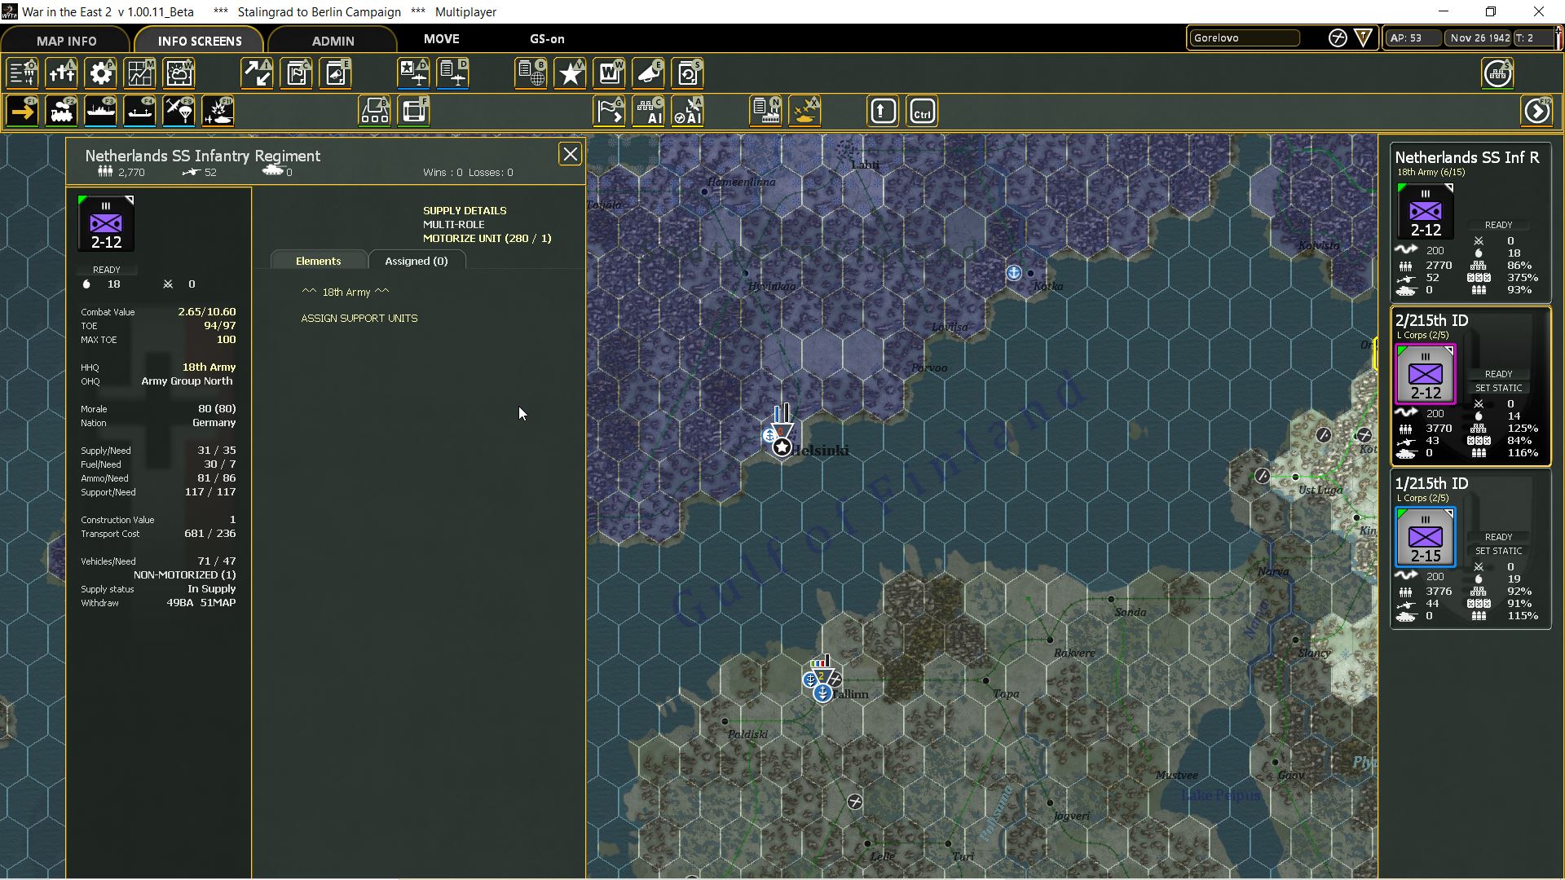Toggle the Shift key lock button
The height and width of the screenshot is (880, 1565).
883,112
